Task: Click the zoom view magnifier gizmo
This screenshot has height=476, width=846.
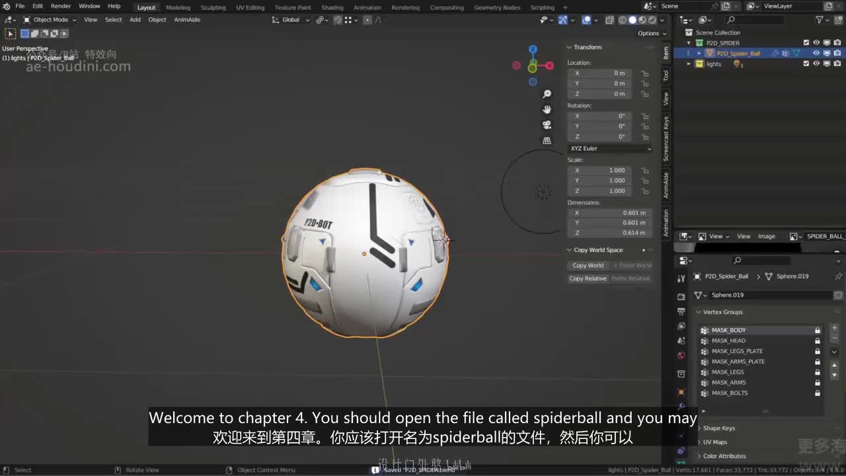Action: (x=547, y=94)
